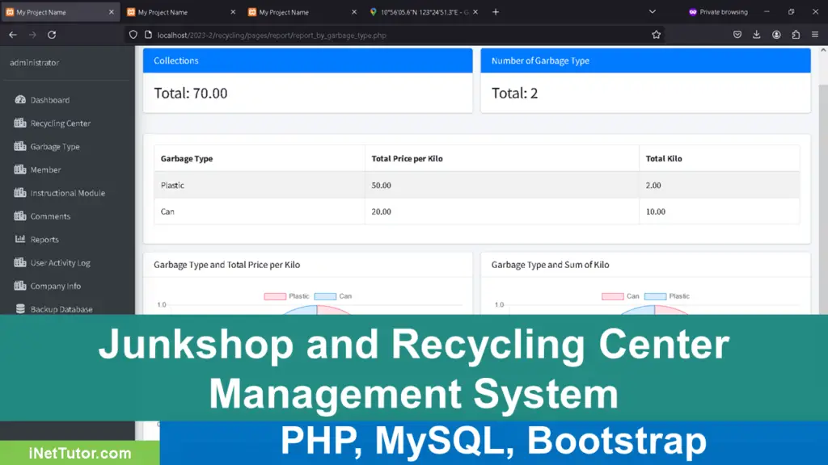The height and width of the screenshot is (465, 828).
Task: Expand the list all tabs dropdown
Action: (653, 12)
